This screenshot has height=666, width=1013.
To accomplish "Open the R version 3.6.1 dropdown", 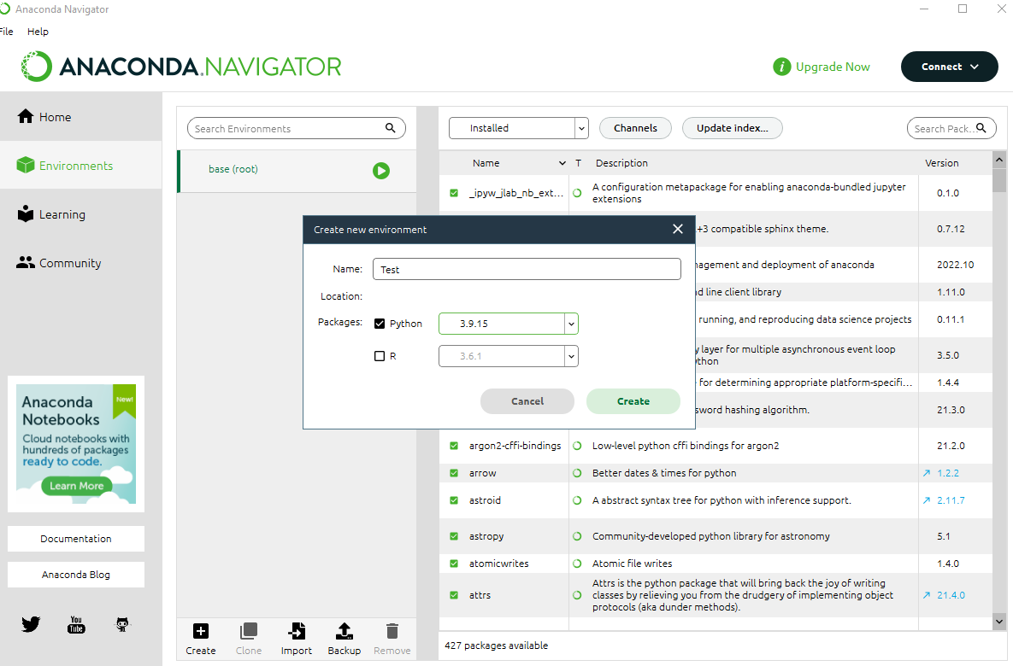I will 509,355.
